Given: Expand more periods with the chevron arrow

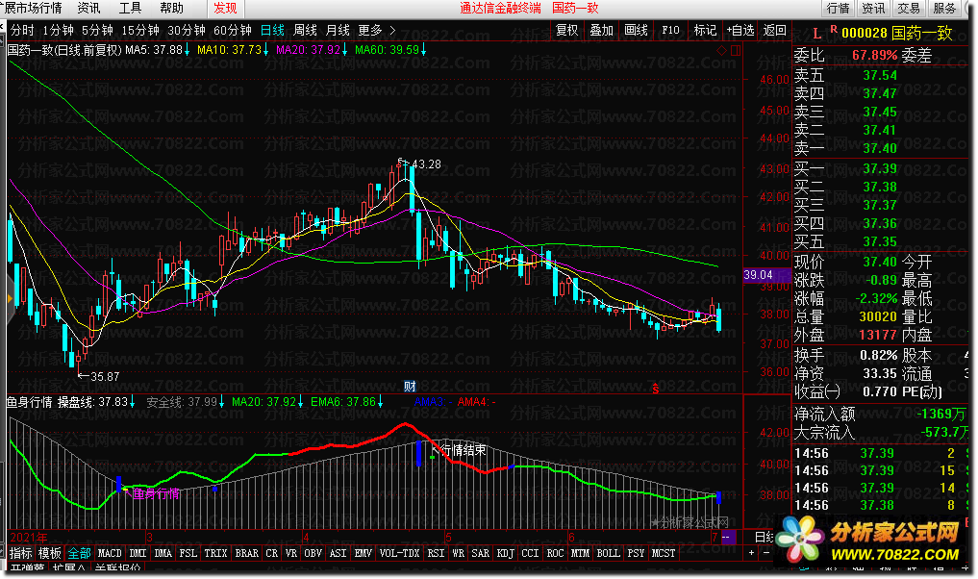Looking at the screenshot, I should pyautogui.click(x=392, y=30).
